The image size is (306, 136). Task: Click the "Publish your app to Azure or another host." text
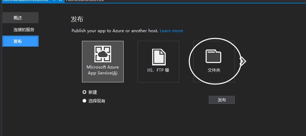[x=115, y=31]
